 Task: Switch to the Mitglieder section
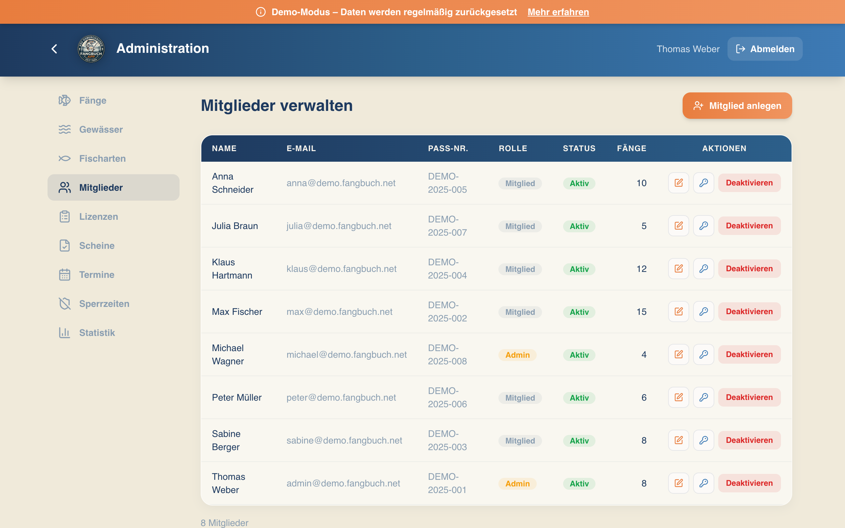tap(101, 187)
